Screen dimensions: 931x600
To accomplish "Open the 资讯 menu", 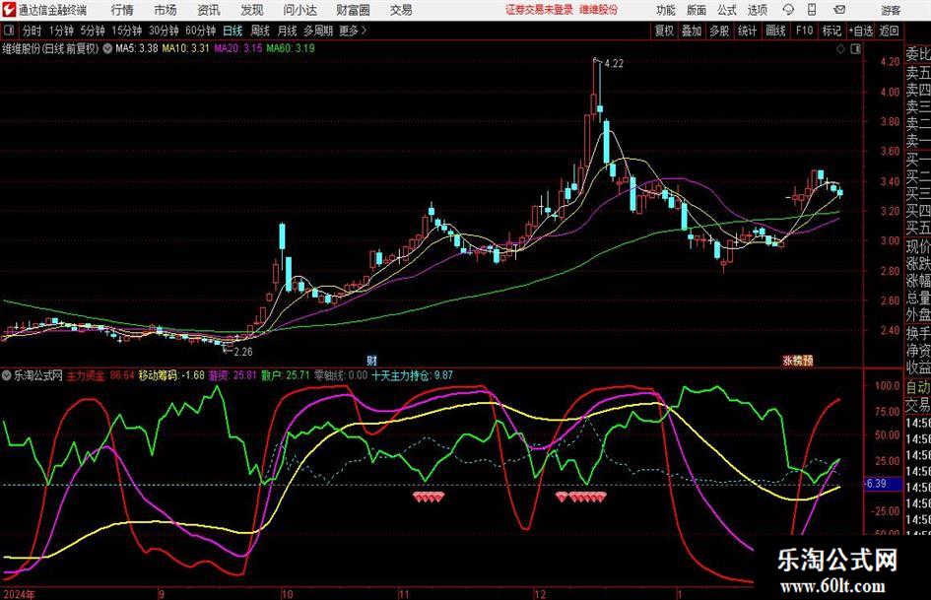I will click(x=209, y=10).
